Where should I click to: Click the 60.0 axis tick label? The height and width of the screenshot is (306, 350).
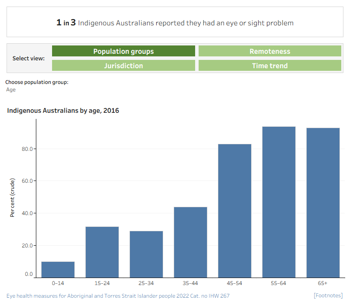[x=27, y=181]
